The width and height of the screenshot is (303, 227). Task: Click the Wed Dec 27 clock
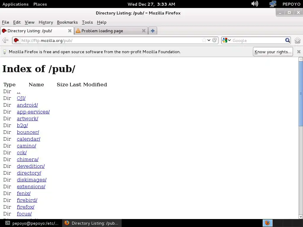pos(151,4)
